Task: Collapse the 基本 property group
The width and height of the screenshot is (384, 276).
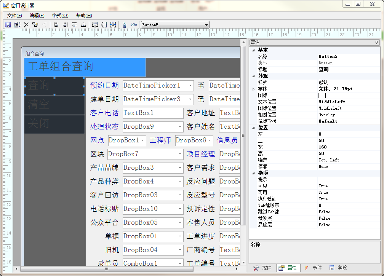Action: (x=253, y=50)
